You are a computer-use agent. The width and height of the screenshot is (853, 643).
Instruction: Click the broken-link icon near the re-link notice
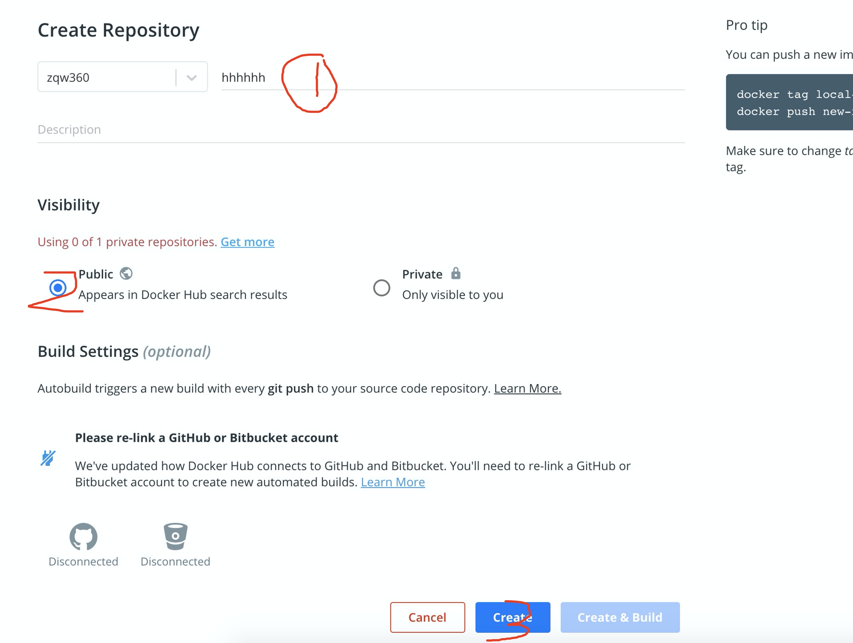point(47,459)
